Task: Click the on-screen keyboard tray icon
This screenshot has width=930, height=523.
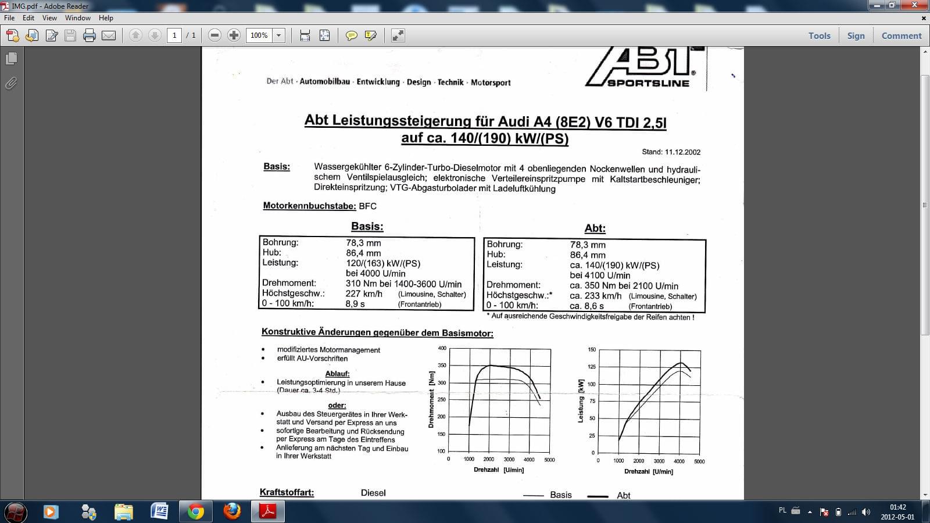Action: point(796,511)
